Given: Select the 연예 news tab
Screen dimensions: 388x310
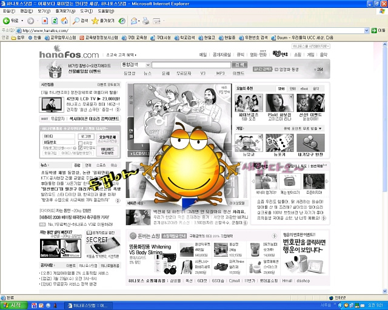Looking at the screenshot, I should tap(88, 165).
